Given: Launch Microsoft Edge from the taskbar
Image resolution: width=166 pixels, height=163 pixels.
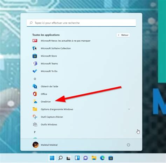Looking at the screenshot, I should 102,158.
